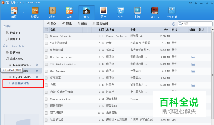This screenshot has width=214, height=125.
Task: Select 铃声(5) under device list
Action: click(x=15, y=53)
